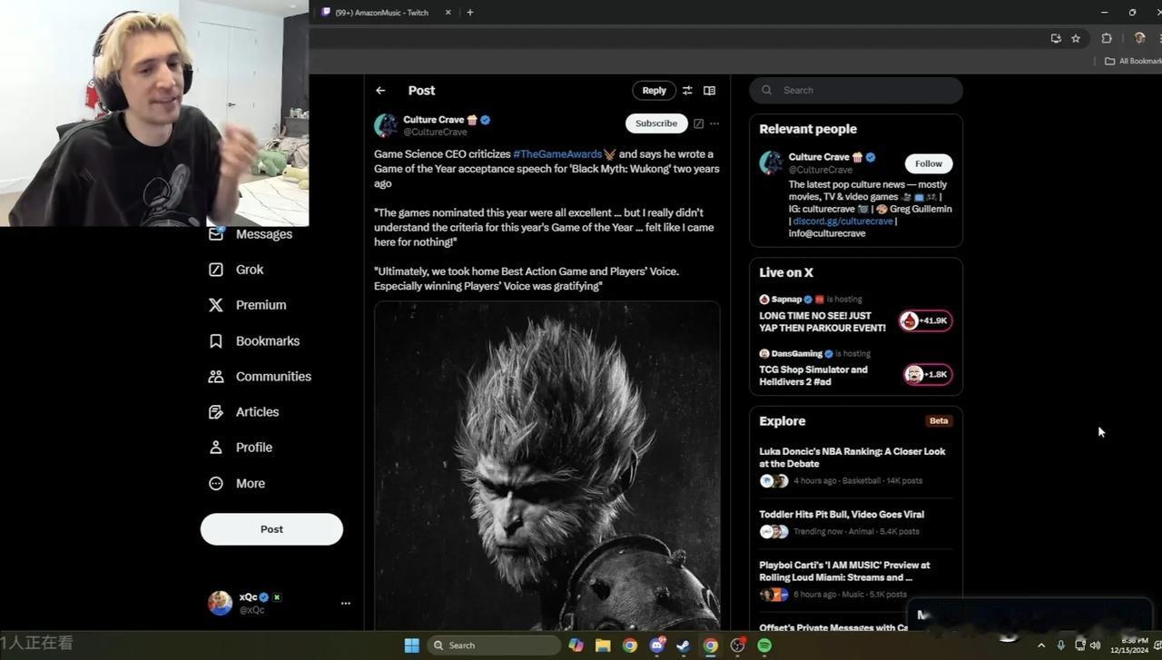The image size is (1162, 660).
Task: Open Sapnap's LONG TIME NO SEE live stream
Action: click(x=822, y=321)
